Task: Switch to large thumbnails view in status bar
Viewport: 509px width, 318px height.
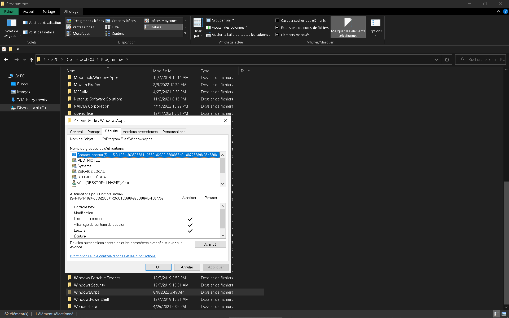Action: (x=504, y=314)
